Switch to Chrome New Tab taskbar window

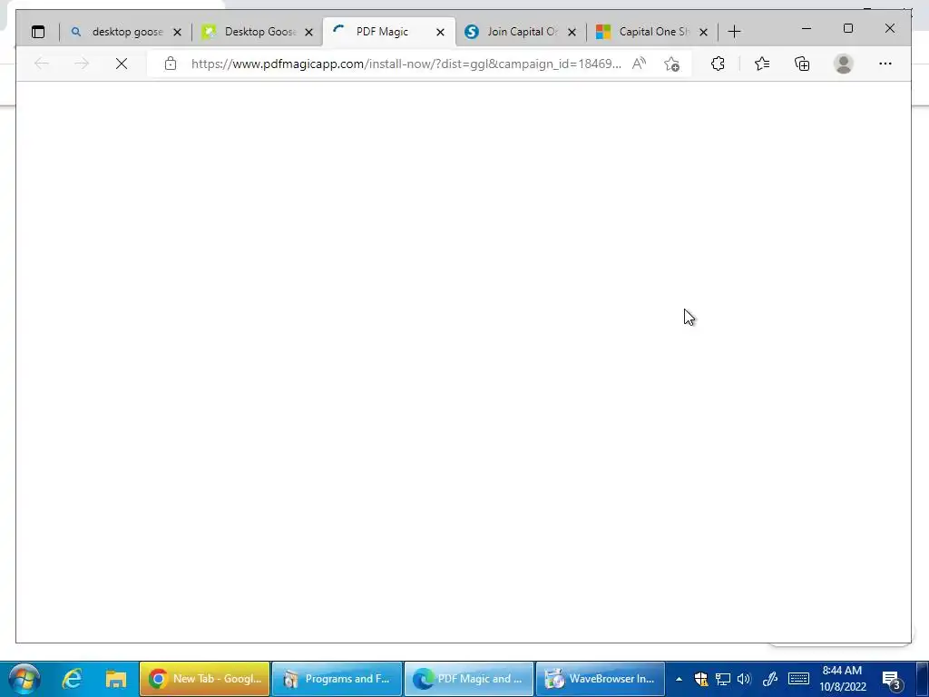point(204,679)
